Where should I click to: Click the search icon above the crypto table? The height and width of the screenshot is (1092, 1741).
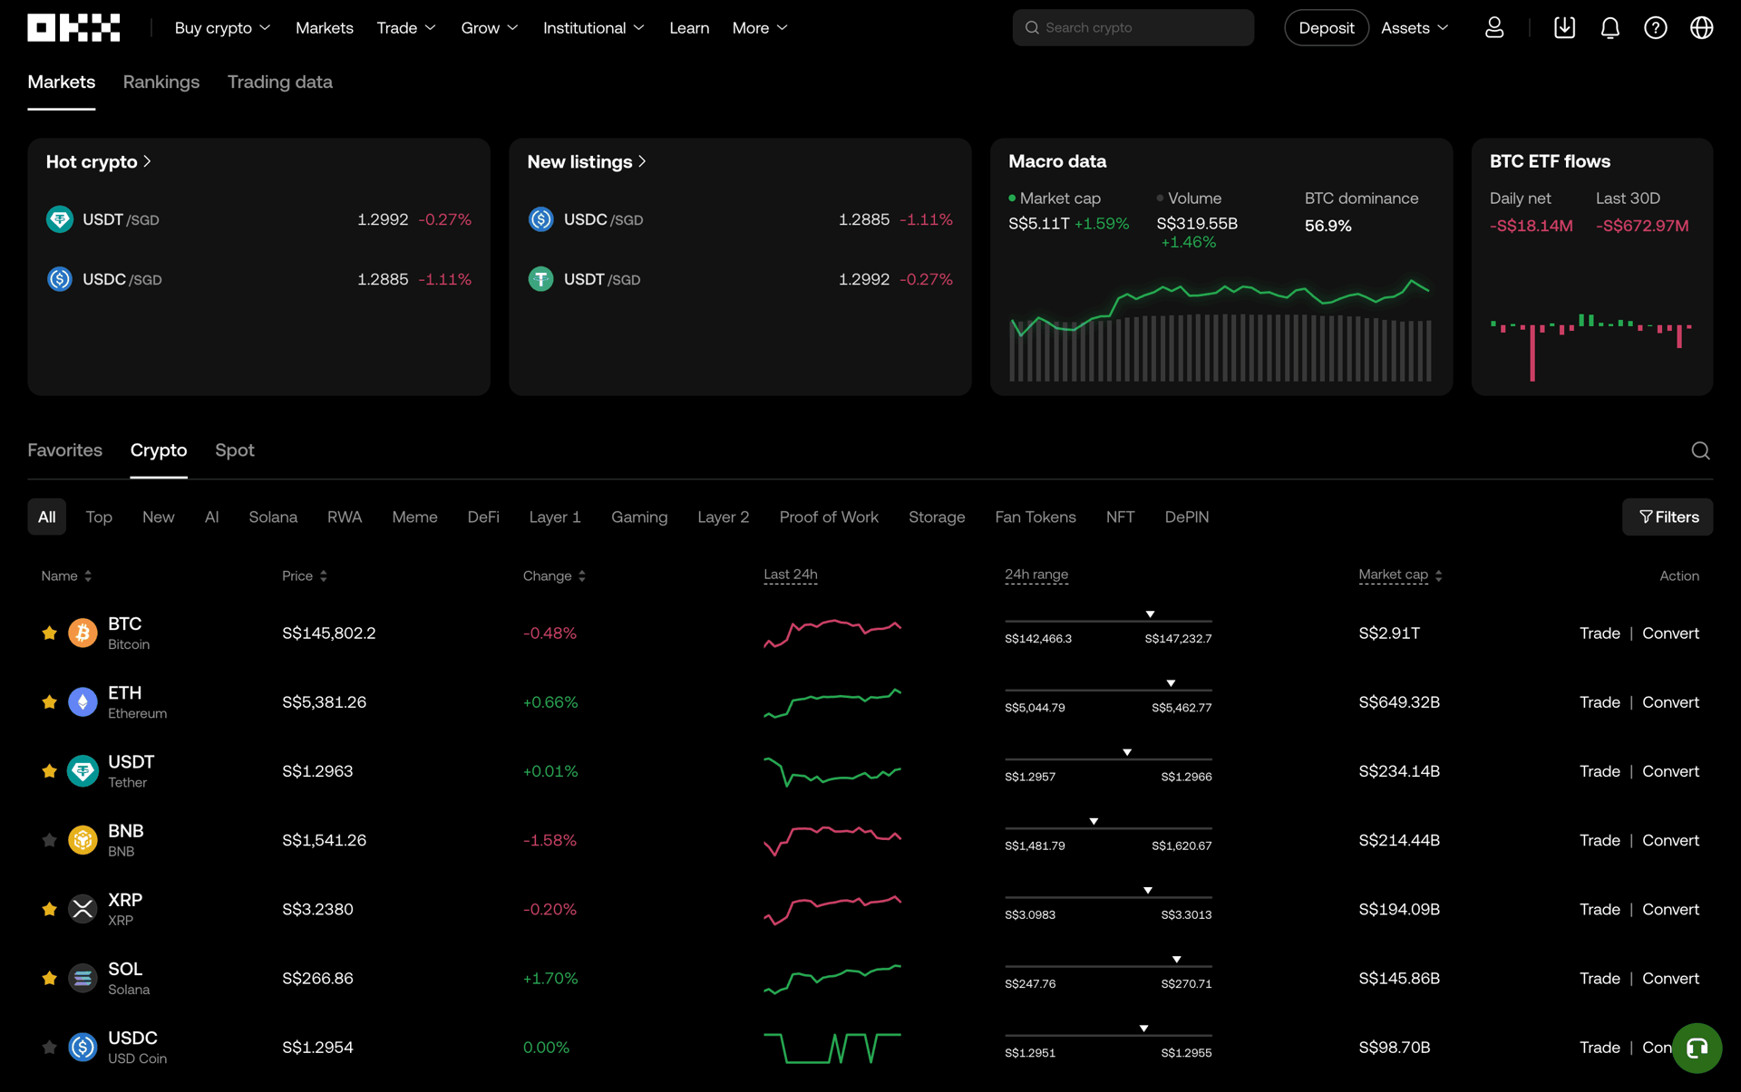pos(1700,450)
